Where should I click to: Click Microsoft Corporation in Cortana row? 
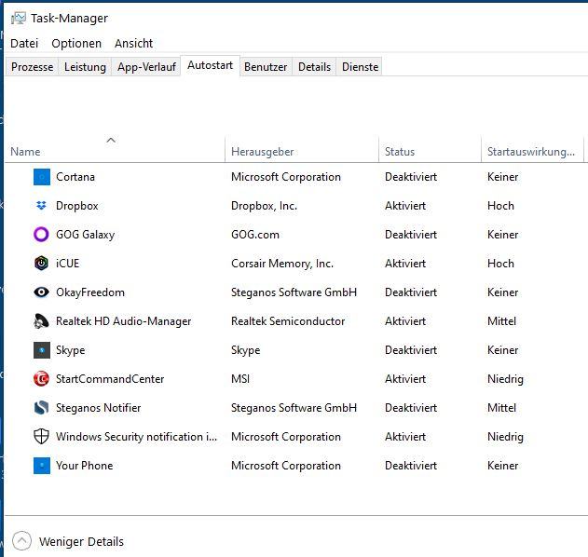click(286, 177)
